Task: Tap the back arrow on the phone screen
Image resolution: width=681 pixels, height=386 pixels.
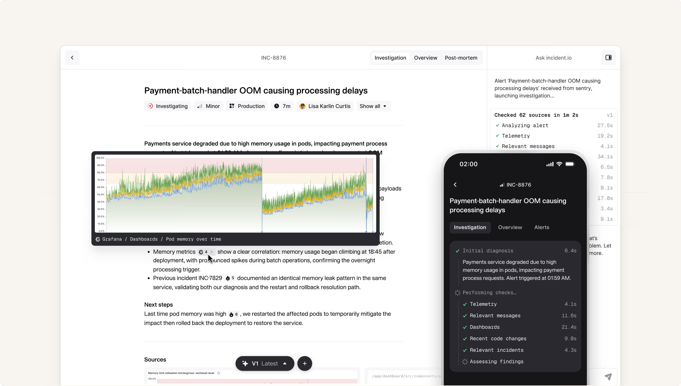Action: [x=455, y=184]
